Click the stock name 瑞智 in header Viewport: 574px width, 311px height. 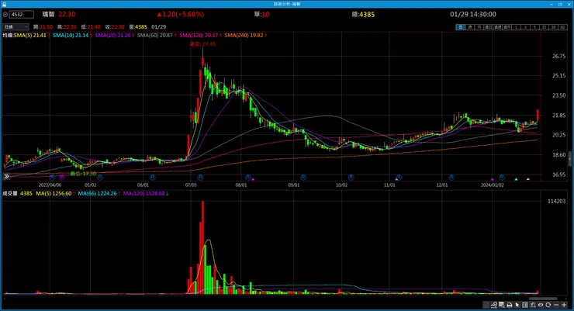(x=48, y=14)
